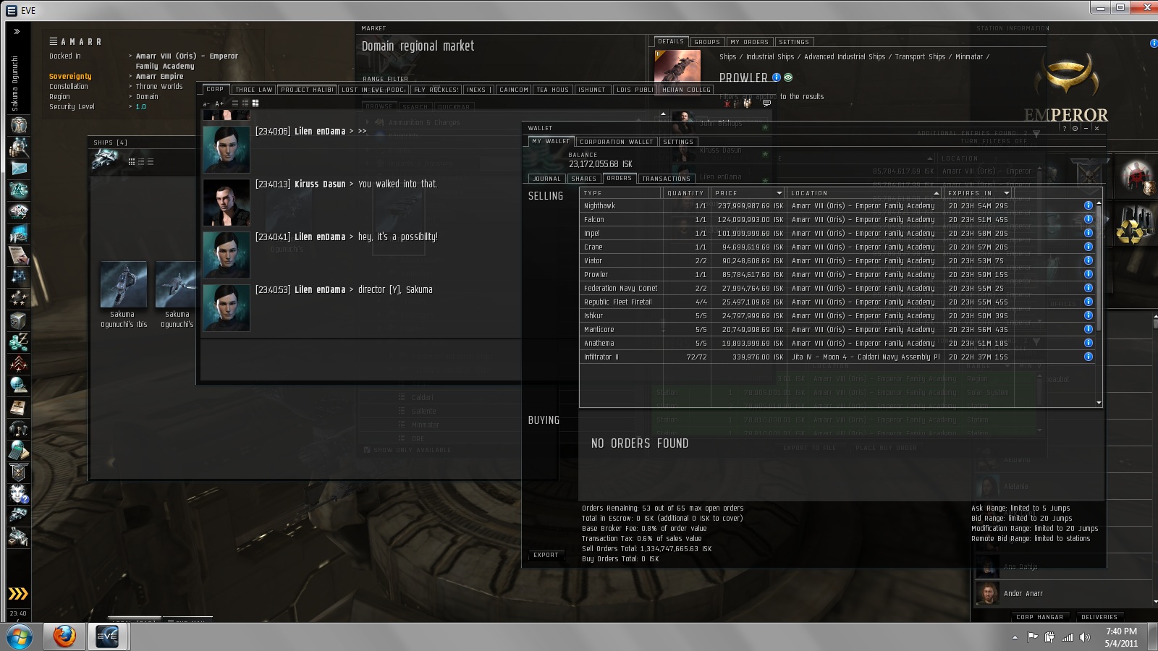This screenshot has height=651, width=1158.
Task: Open the in-game browser globe icon
Action: (19, 384)
